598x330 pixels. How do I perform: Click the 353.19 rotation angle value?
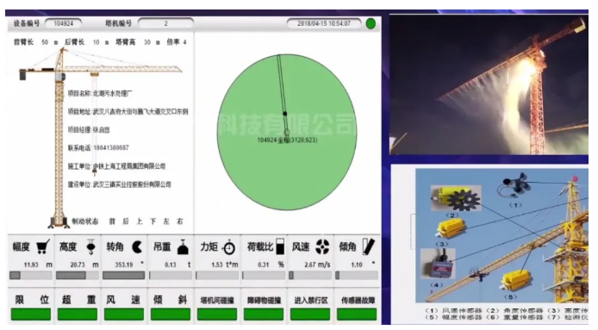pos(124,265)
